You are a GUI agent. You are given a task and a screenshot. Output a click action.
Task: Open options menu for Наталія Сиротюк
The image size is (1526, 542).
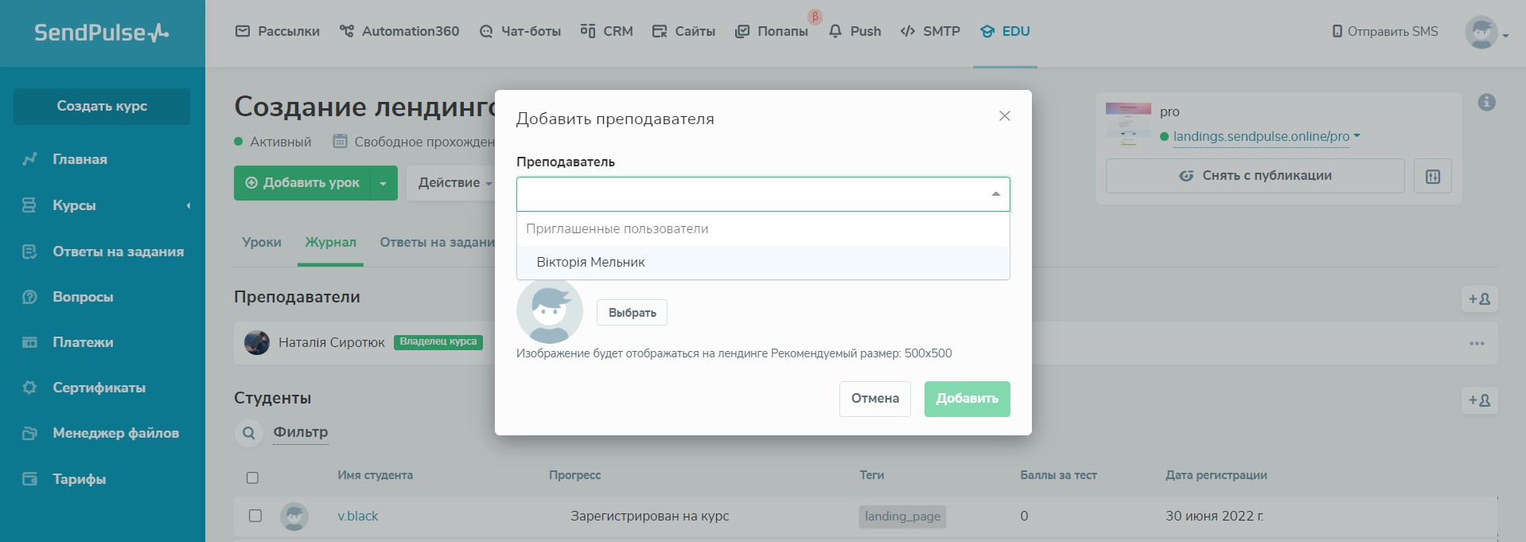1477,344
